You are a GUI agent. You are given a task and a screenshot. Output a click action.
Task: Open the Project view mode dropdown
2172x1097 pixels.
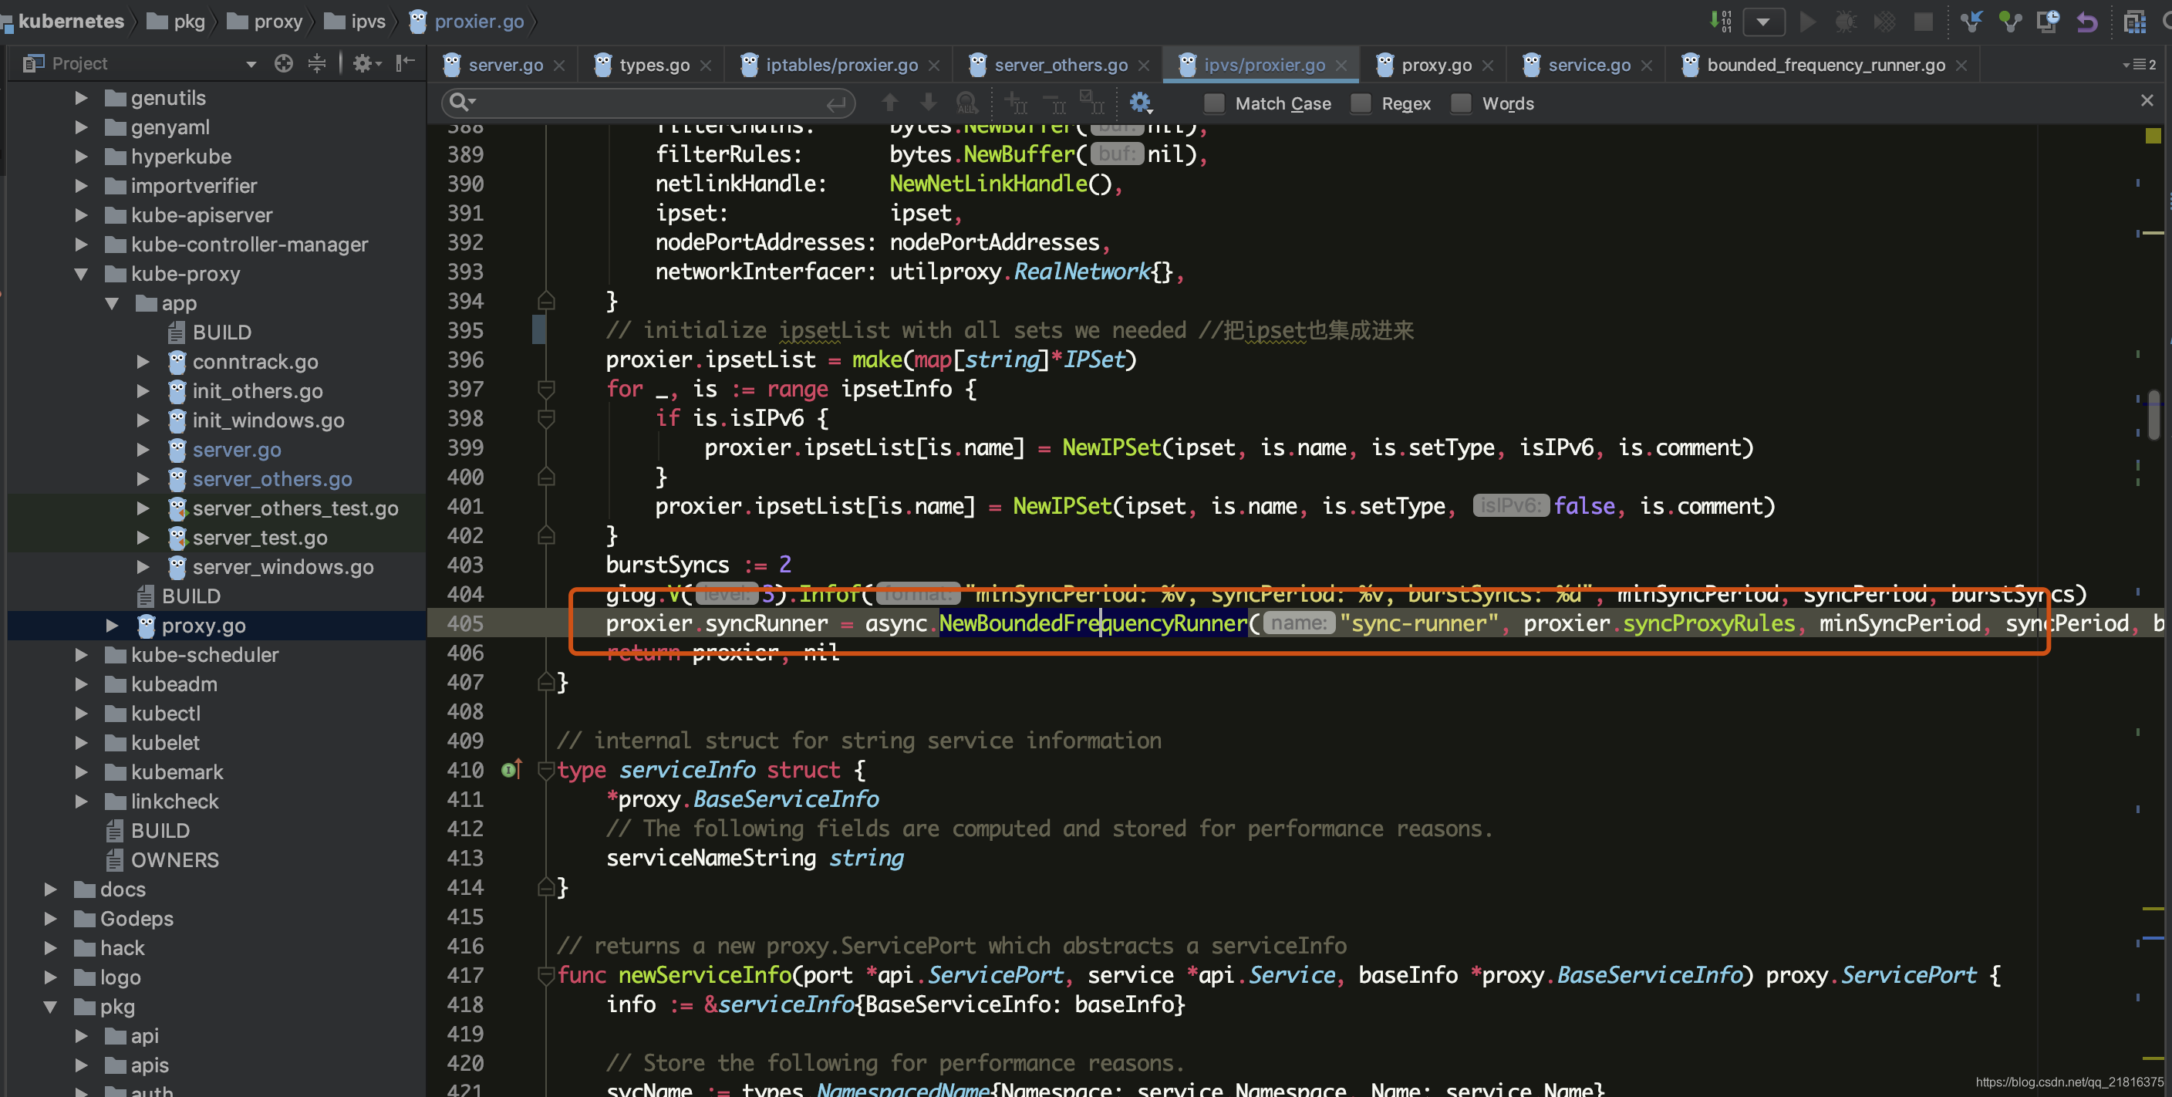pyautogui.click(x=251, y=64)
